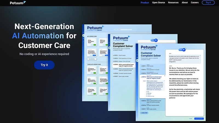Open the Voicemail to personalized email response card
The height and width of the screenshot is (123, 219).
click(x=92, y=52)
